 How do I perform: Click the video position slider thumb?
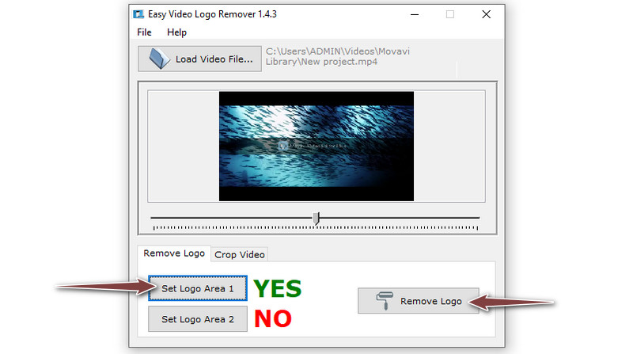tap(316, 219)
